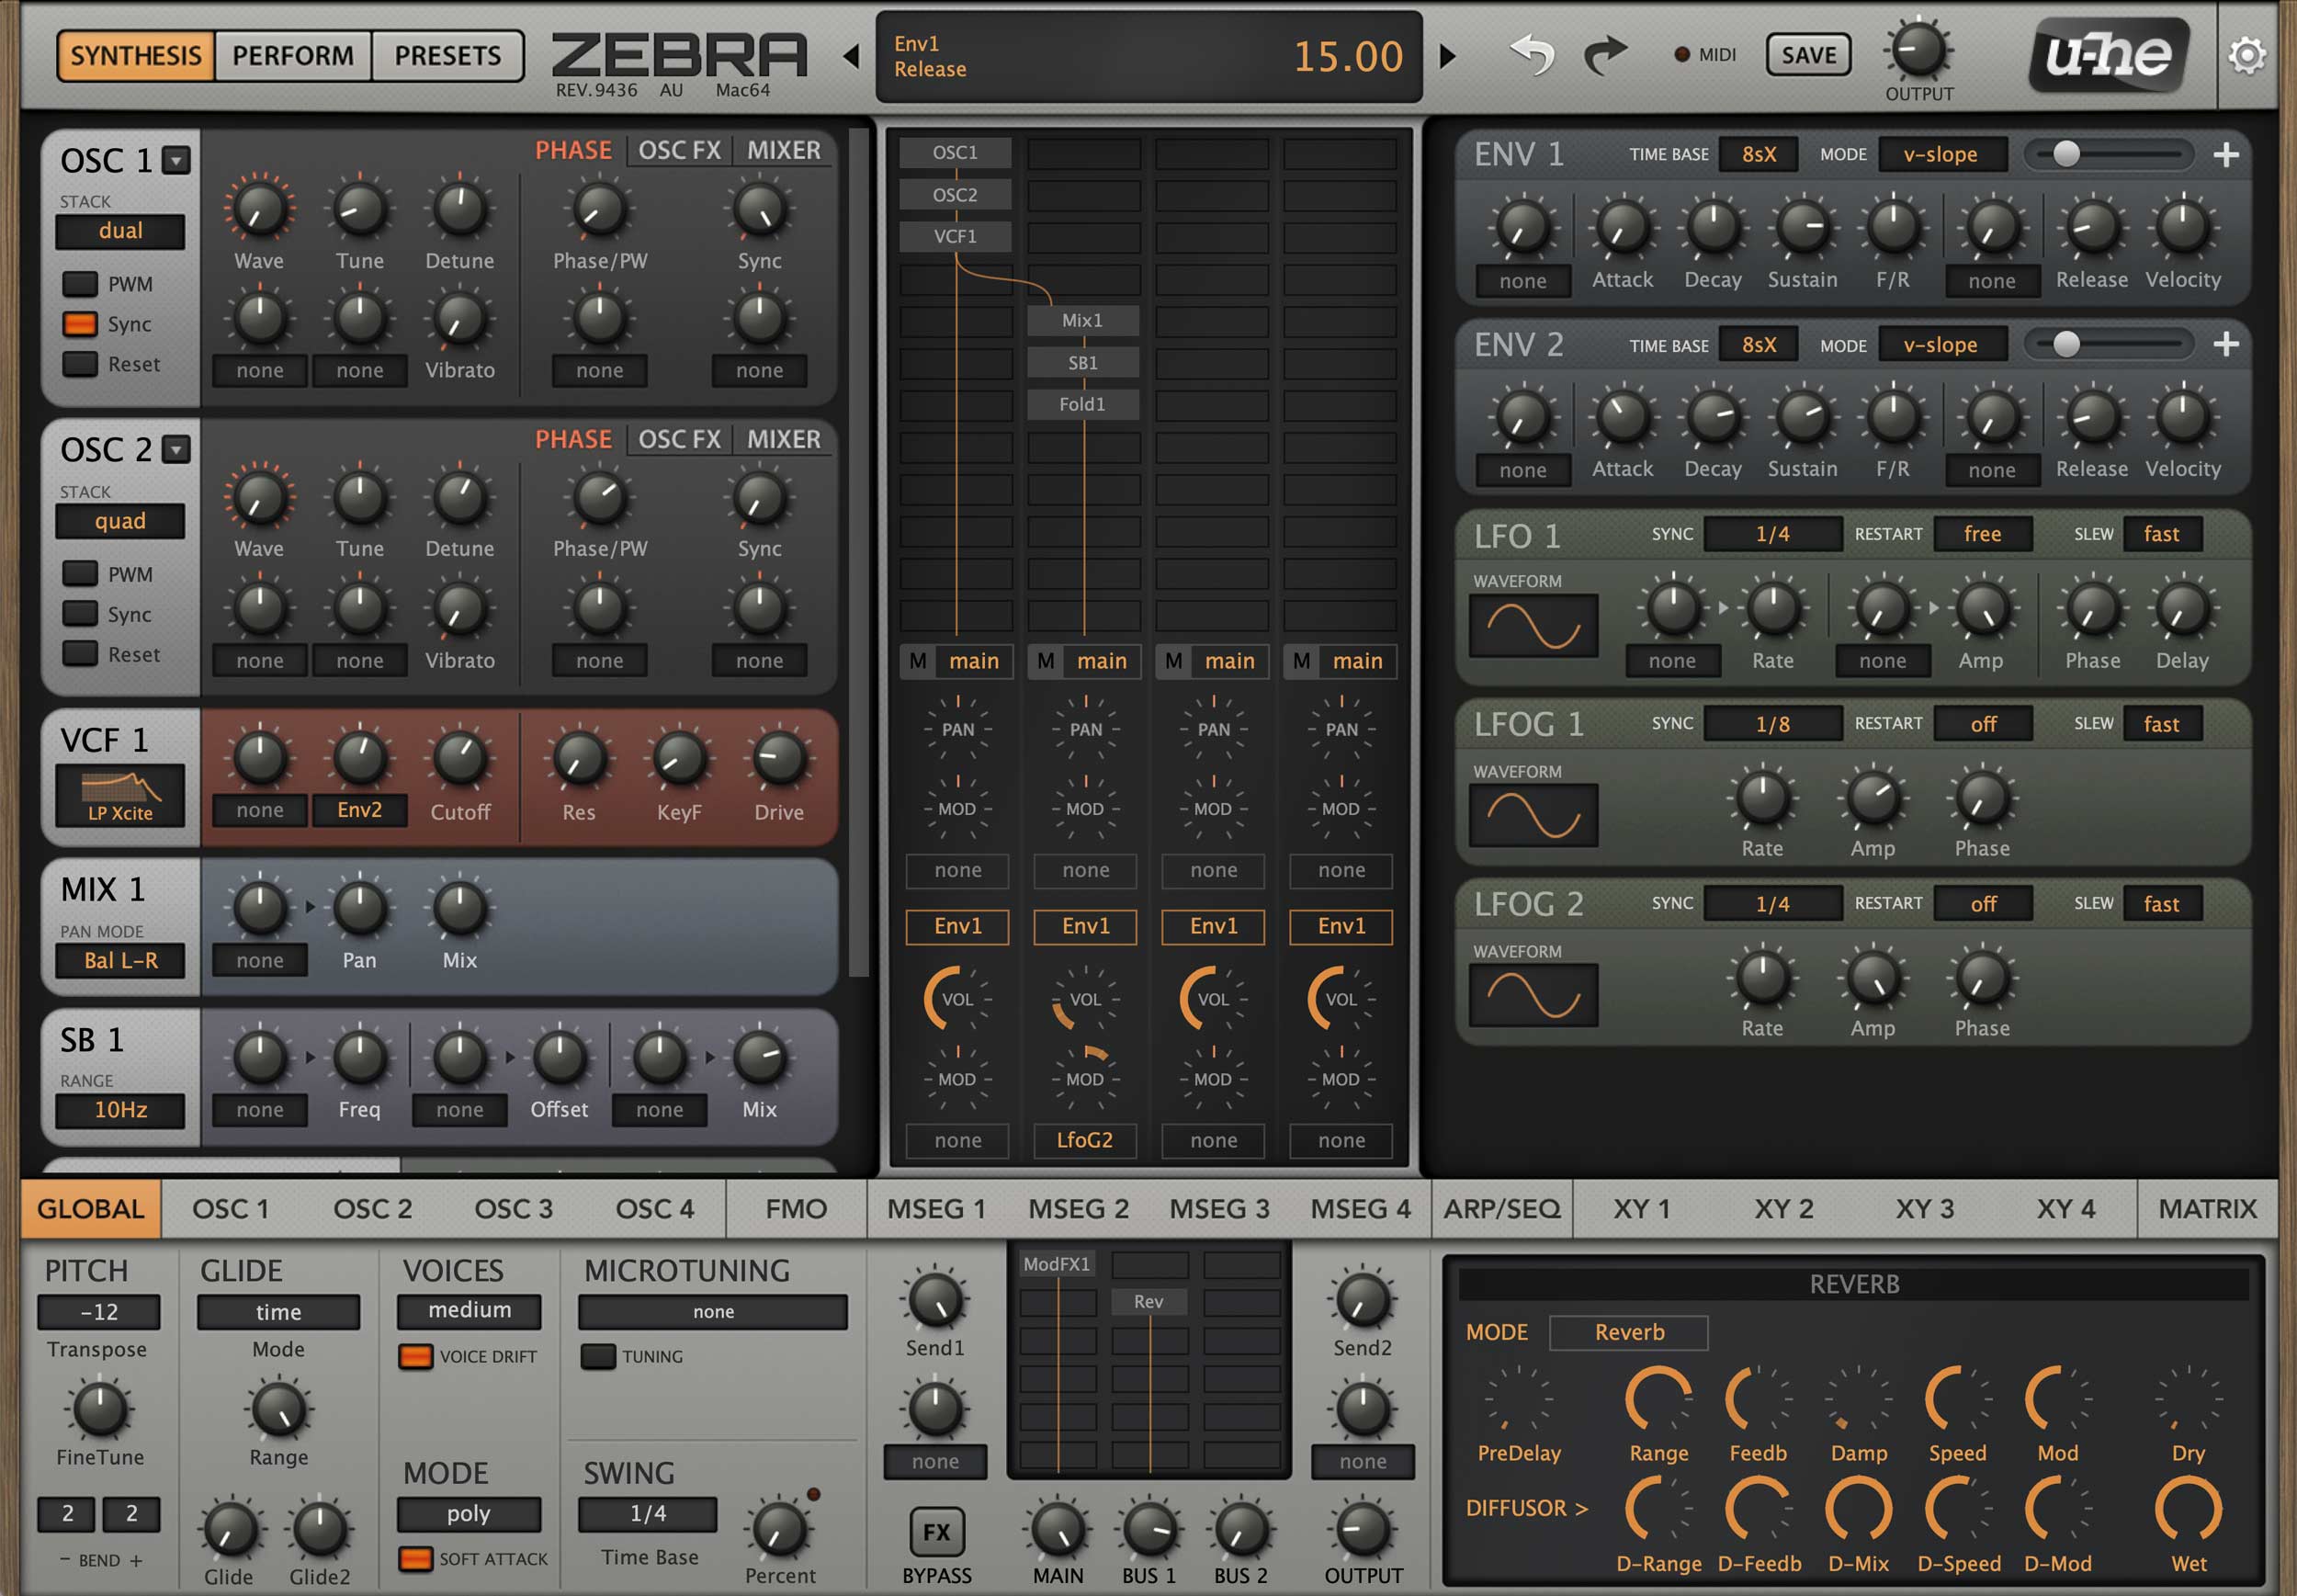The image size is (2297, 1596).
Task: Open the MATRIX tab
Action: pos(2206,1208)
